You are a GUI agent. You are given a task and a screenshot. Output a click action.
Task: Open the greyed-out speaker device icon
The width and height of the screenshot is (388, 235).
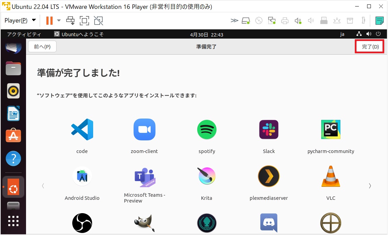[x=311, y=20]
